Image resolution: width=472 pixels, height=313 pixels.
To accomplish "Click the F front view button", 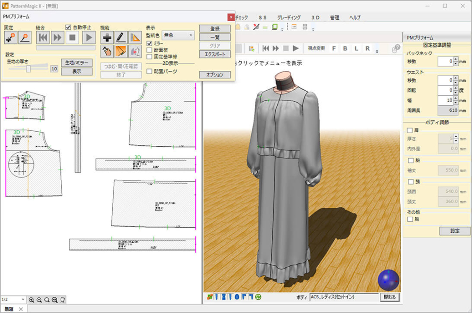I will (x=334, y=48).
